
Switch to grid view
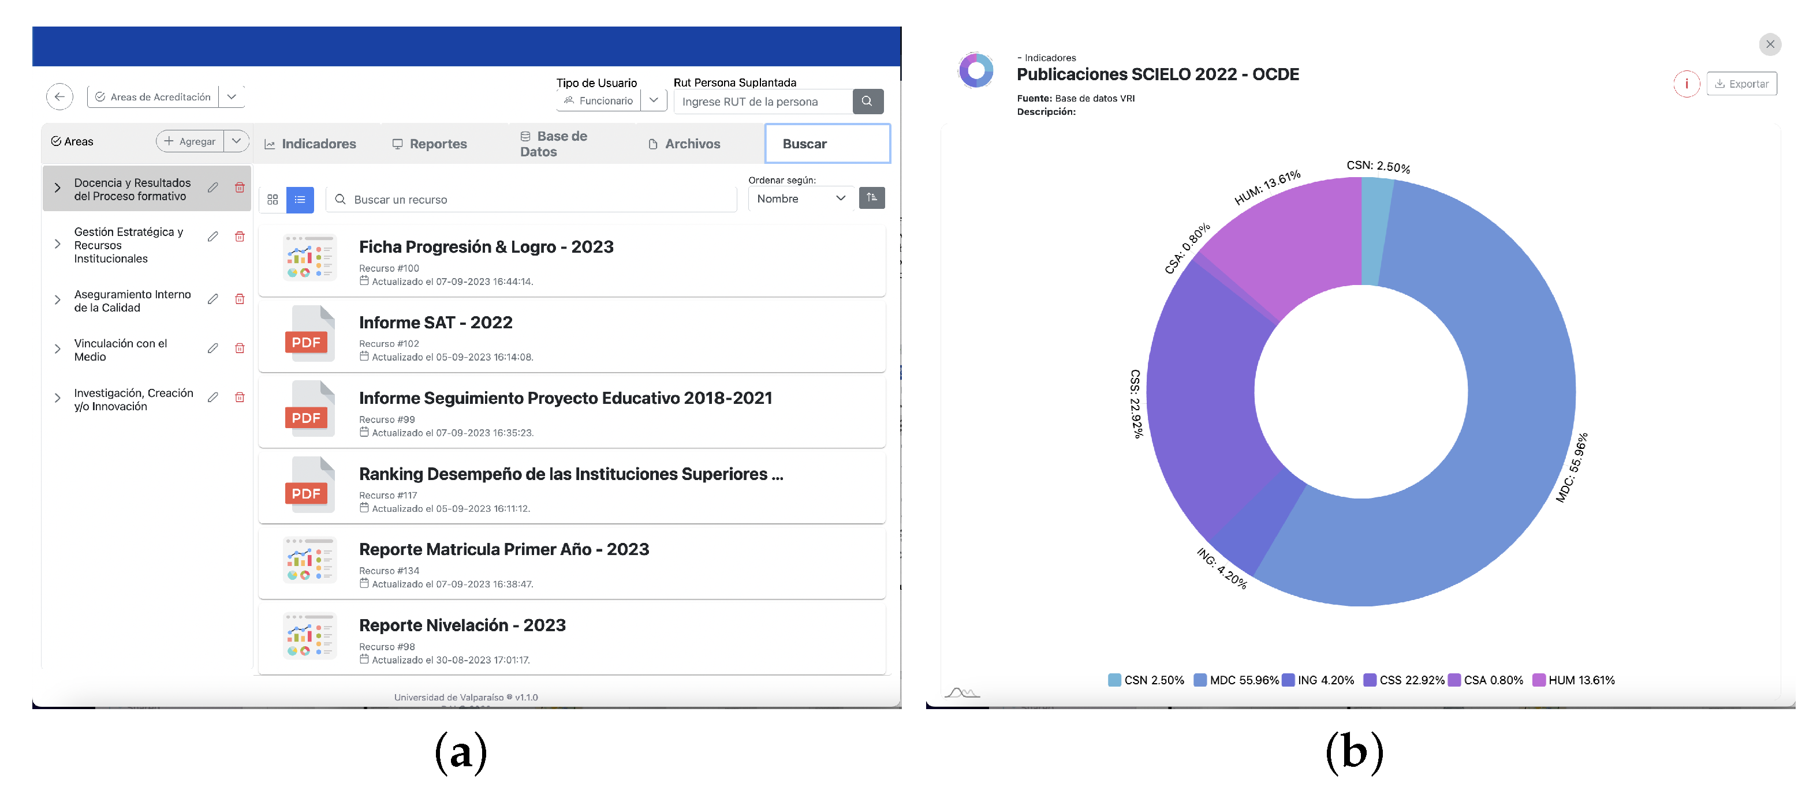pos(273,200)
